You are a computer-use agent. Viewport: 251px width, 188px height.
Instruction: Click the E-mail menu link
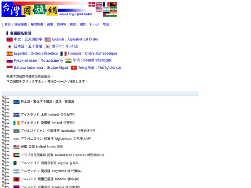94,25
